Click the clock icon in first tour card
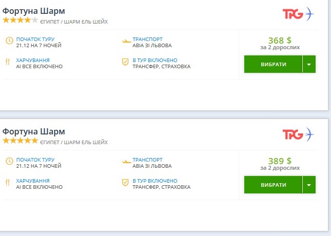 tap(9, 41)
